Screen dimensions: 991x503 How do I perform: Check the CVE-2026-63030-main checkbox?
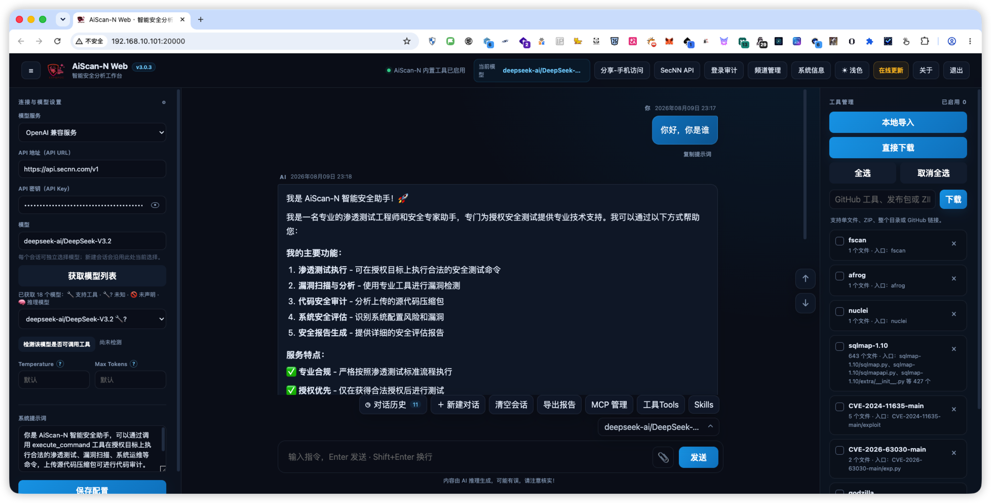tap(840, 450)
